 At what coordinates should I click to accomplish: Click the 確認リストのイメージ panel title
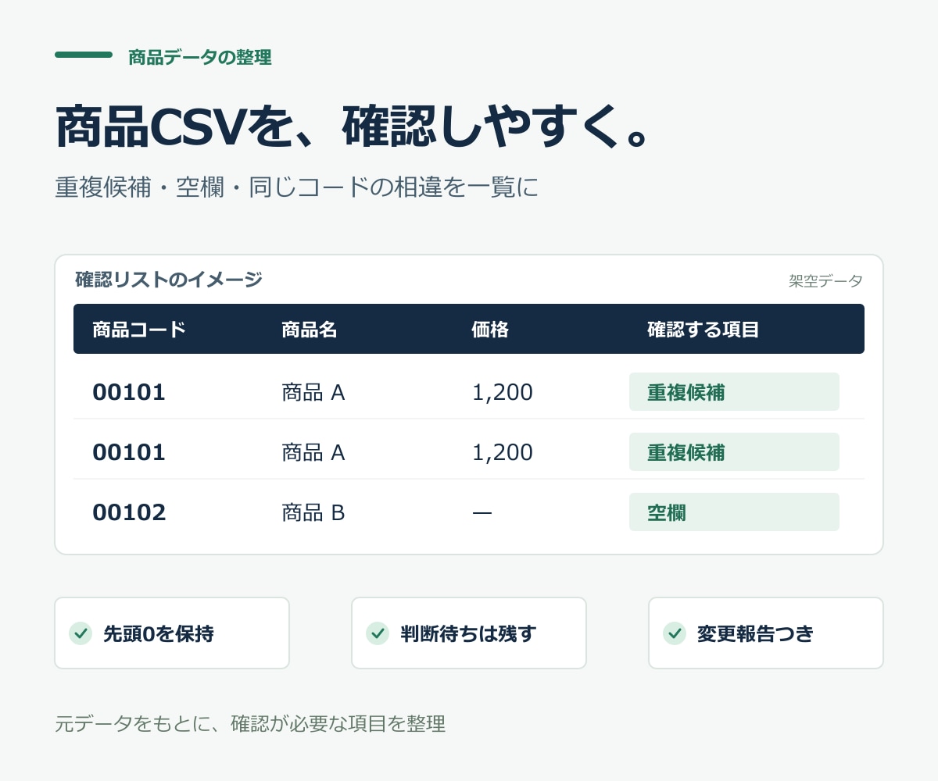coord(169,280)
